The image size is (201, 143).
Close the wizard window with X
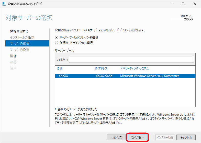[195, 4]
